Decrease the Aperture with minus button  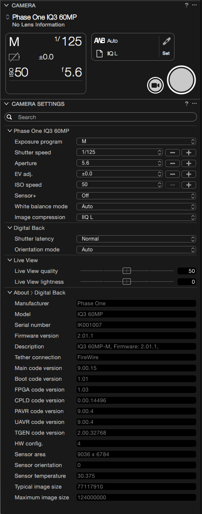tap(172, 163)
